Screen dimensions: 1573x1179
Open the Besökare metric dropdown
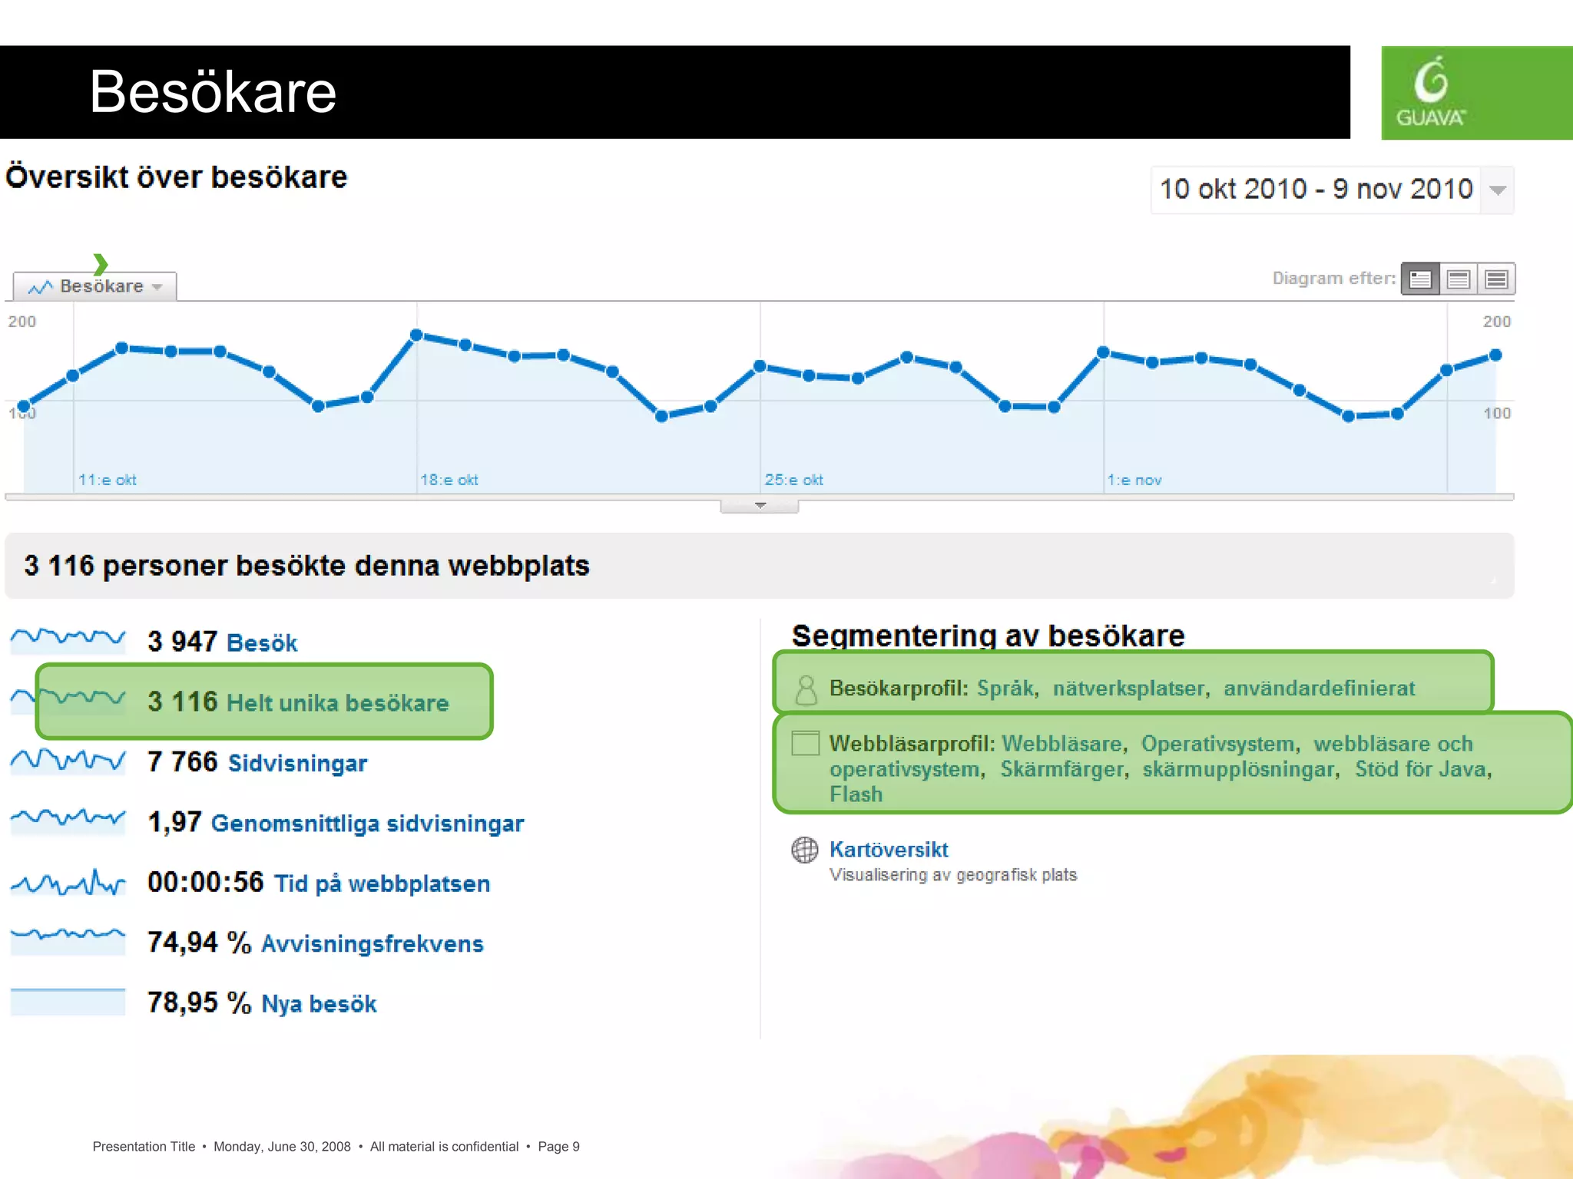pyautogui.click(x=95, y=286)
